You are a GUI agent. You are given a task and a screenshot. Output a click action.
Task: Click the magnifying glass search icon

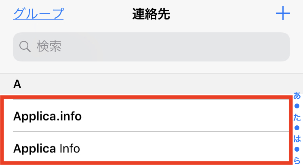click(x=25, y=47)
